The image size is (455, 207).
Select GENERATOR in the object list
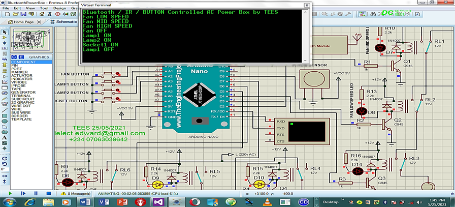22,92
